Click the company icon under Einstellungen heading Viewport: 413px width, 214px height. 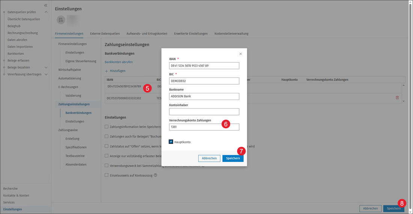[61, 20]
